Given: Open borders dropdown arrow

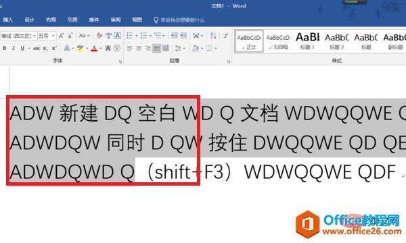Looking at the screenshot, I should tap(215, 49).
